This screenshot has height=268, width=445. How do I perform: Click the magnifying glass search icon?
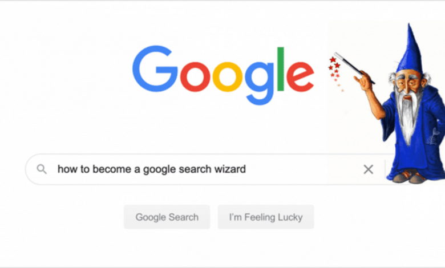(42, 169)
